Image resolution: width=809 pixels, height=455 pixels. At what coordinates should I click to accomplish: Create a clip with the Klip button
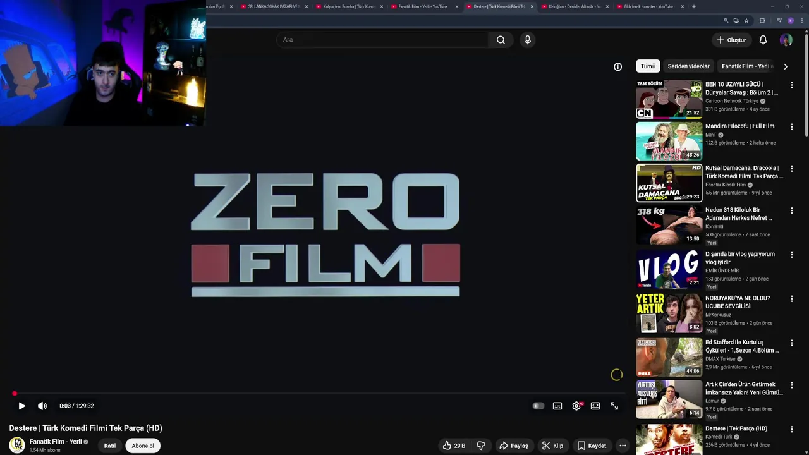point(553,446)
